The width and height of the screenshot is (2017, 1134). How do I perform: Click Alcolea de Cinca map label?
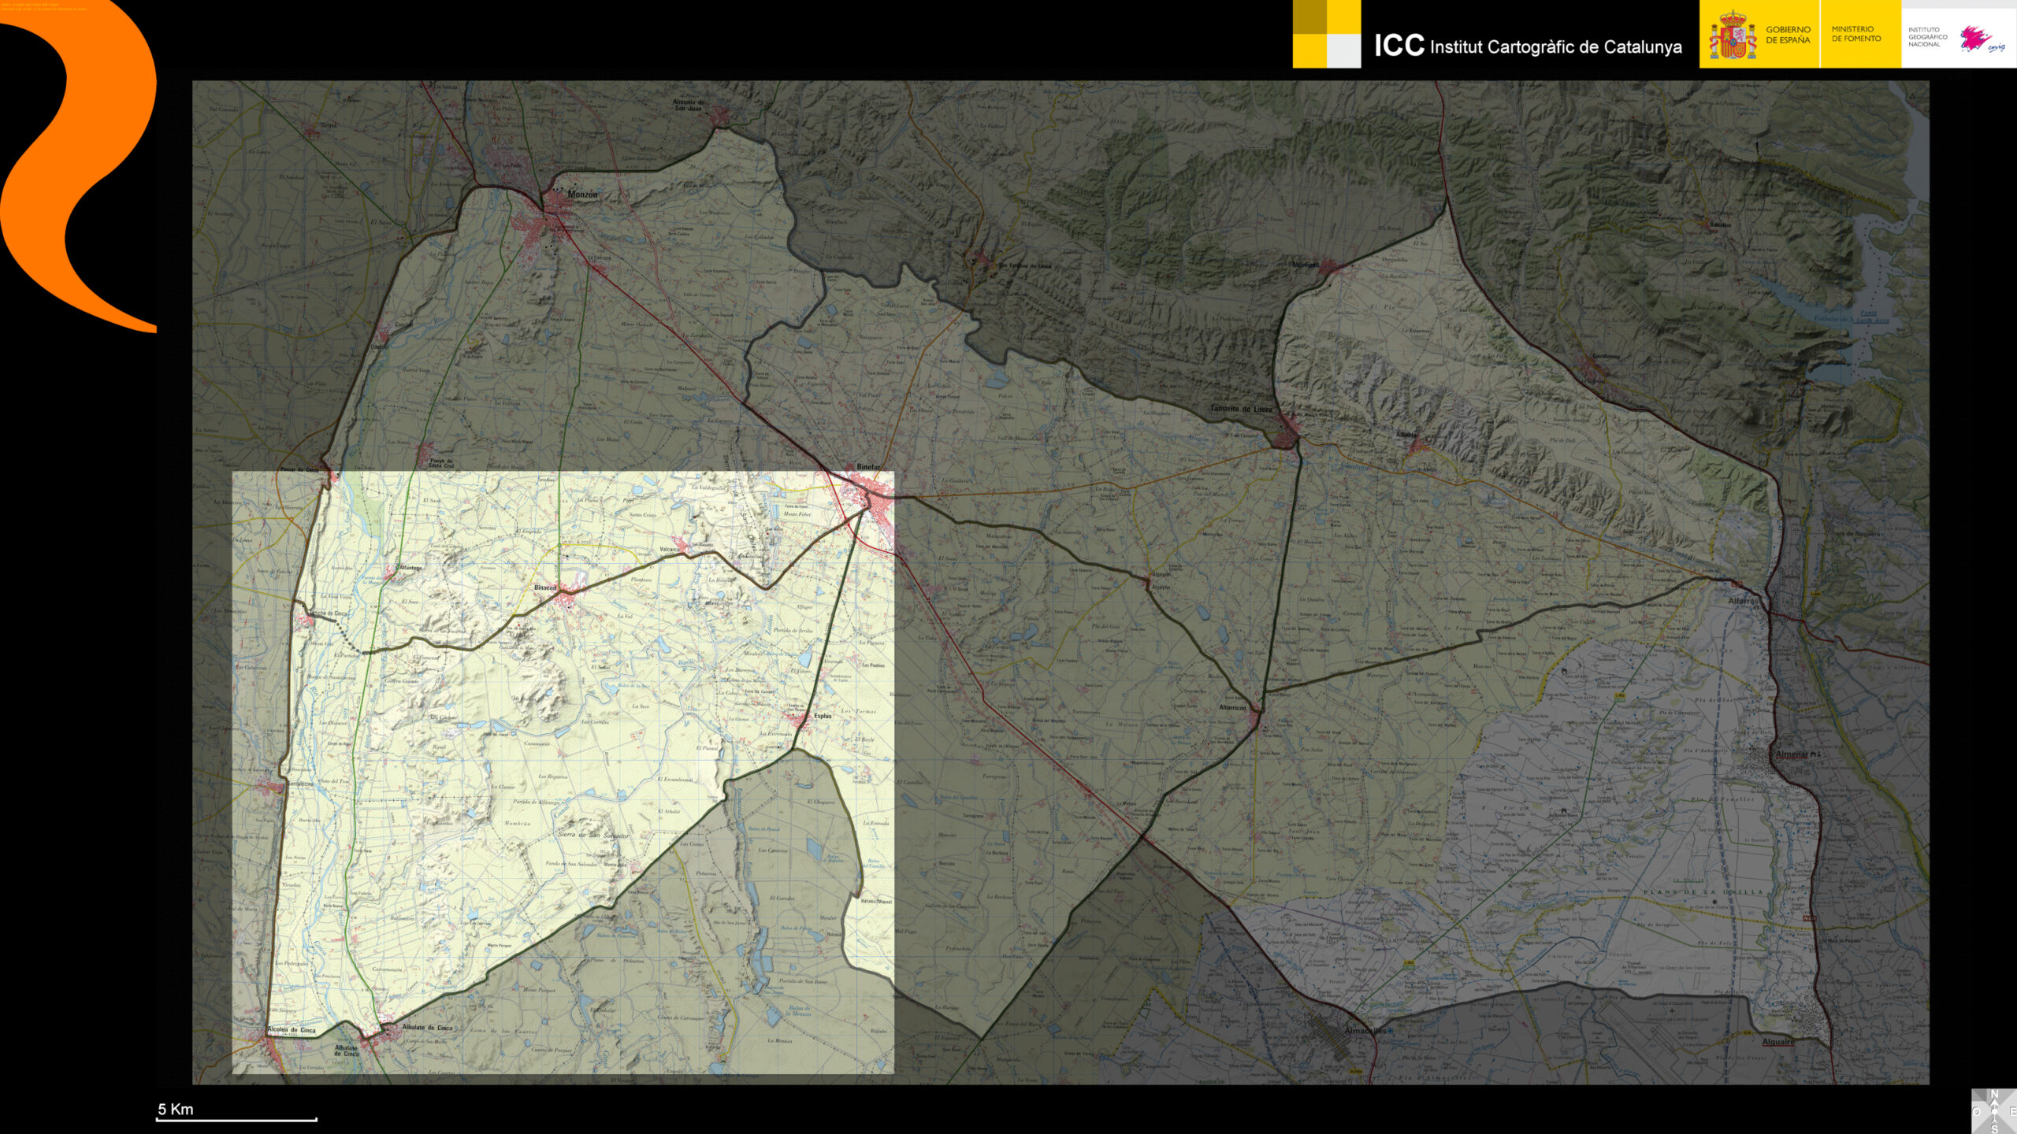[291, 1029]
